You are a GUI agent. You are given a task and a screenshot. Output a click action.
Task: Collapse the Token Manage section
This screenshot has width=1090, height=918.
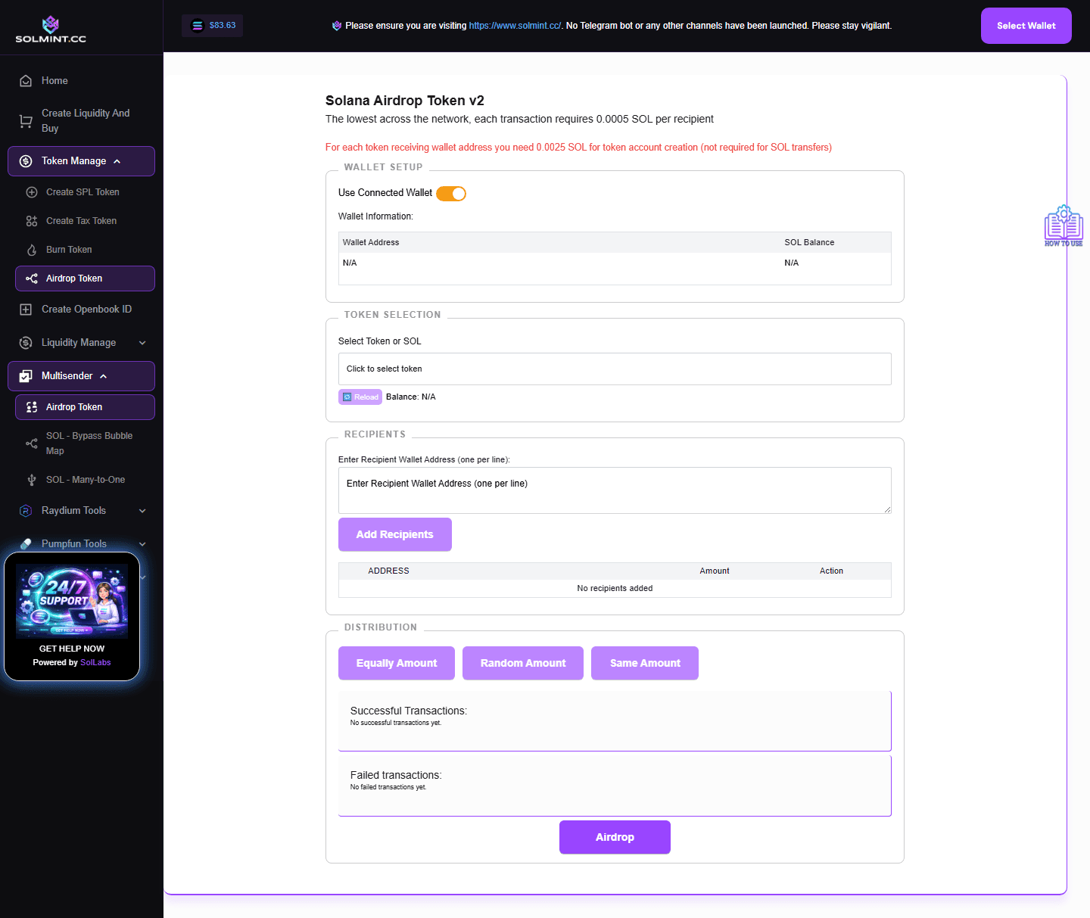(x=81, y=160)
